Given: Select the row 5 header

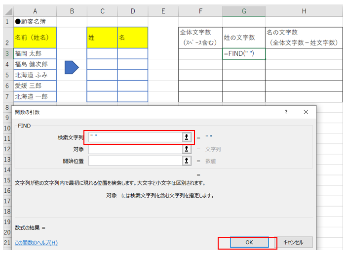Looking at the screenshot, I should [6, 75].
